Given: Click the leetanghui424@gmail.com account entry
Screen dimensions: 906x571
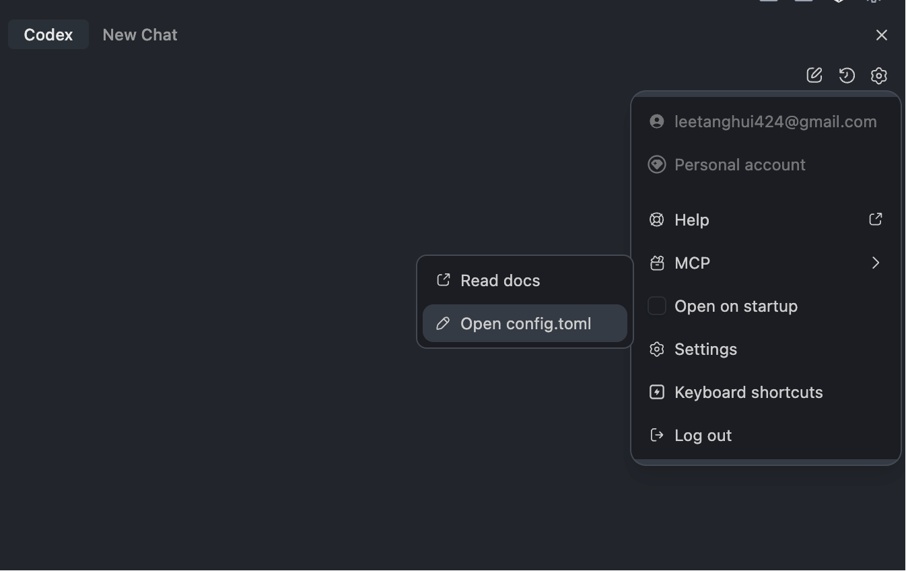Looking at the screenshot, I should point(775,122).
